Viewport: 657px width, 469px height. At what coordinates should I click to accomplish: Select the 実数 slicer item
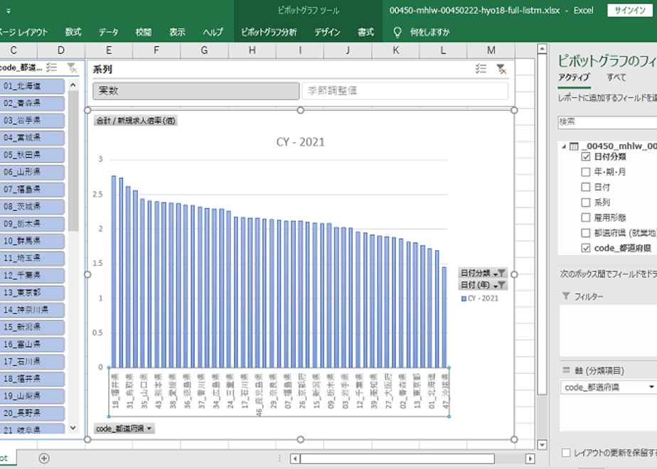[196, 90]
